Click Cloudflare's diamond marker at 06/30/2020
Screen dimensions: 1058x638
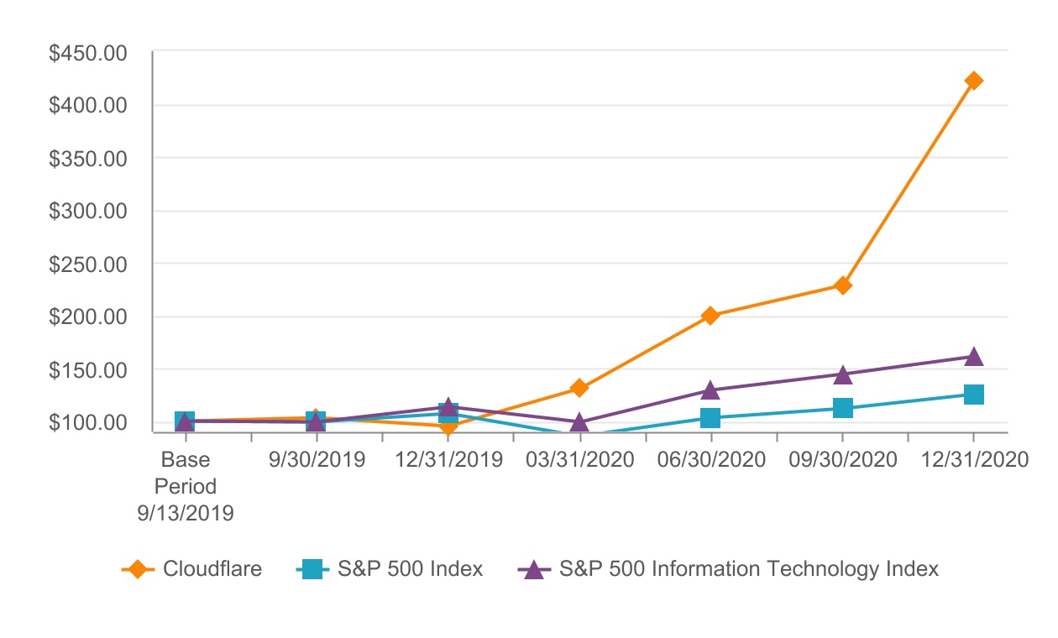(710, 316)
